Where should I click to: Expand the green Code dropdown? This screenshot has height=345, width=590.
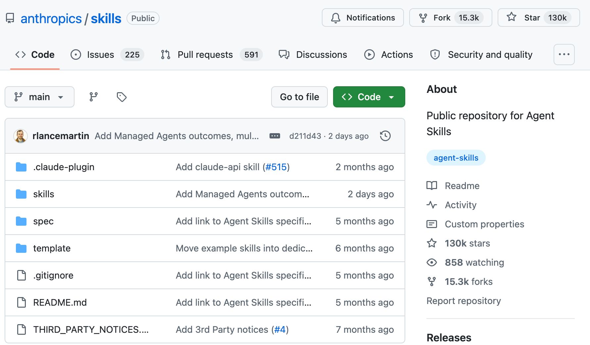click(369, 97)
